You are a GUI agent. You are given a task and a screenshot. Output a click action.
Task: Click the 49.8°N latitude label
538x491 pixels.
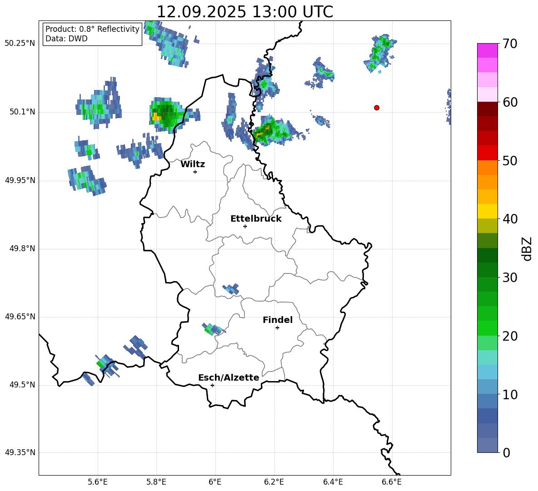(22, 248)
